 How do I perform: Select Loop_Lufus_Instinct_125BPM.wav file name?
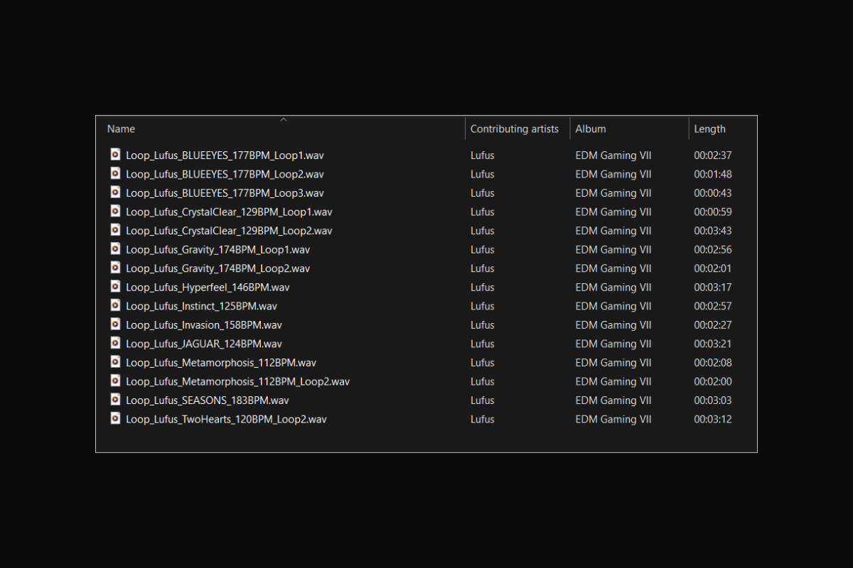click(201, 306)
